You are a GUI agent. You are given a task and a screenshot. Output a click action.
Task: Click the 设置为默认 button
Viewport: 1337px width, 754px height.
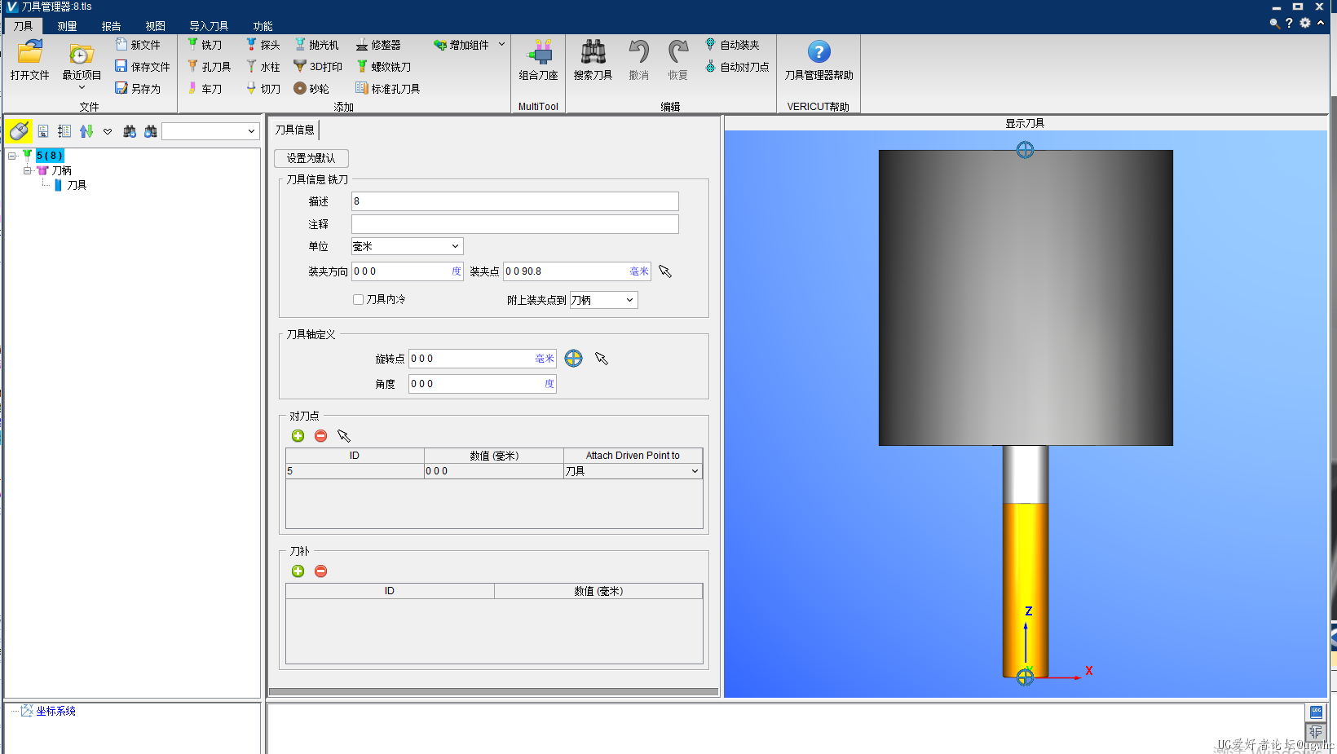click(311, 158)
